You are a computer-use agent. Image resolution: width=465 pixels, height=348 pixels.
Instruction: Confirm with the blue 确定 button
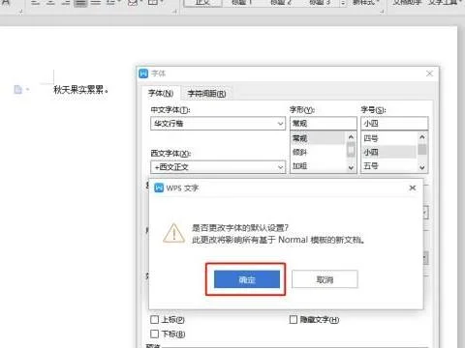[x=247, y=279]
